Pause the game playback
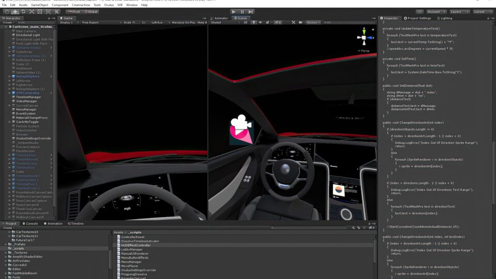 pos(242,12)
